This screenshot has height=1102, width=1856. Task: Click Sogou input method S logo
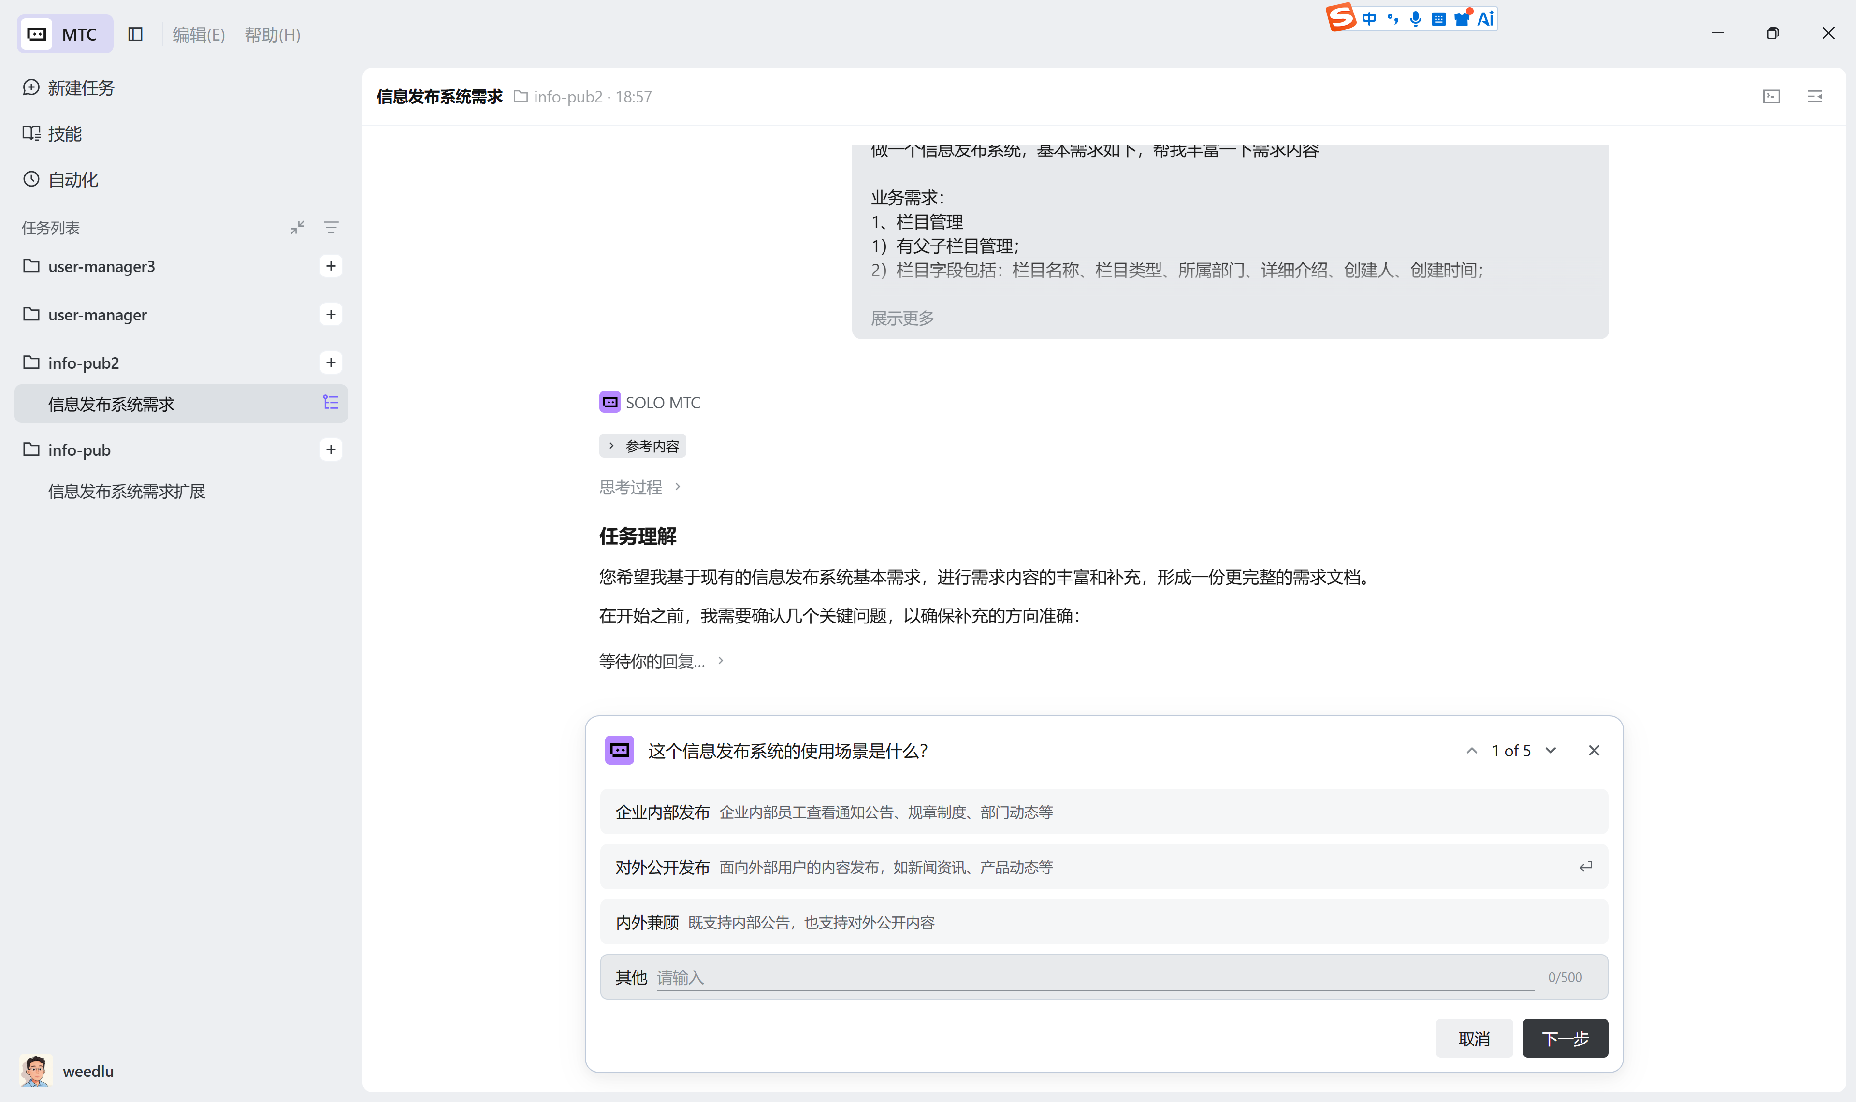tap(1341, 18)
